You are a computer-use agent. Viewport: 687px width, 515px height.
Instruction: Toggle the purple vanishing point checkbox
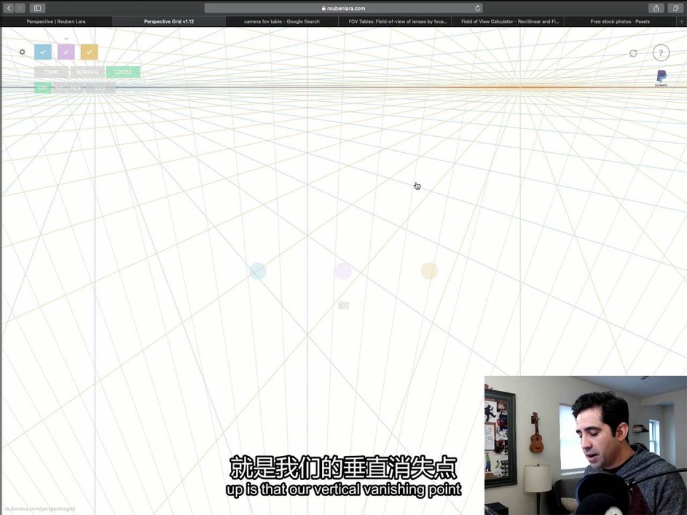[66, 52]
